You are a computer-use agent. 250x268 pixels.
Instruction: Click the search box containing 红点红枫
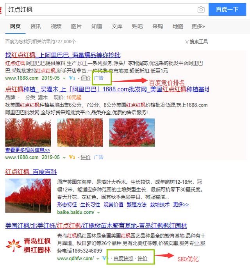pyautogui.click(x=101, y=9)
